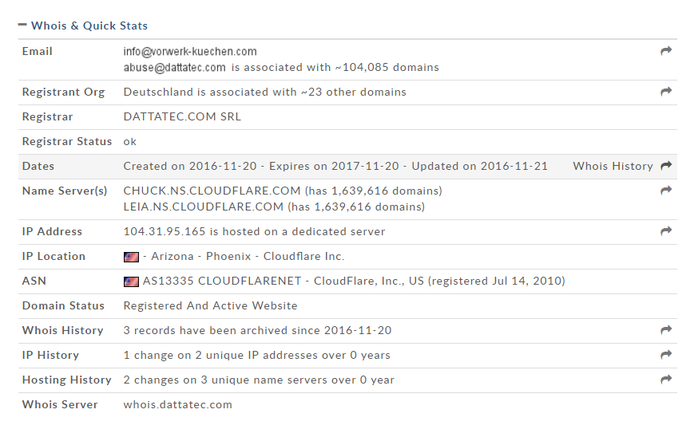Click the info@vorwerk-kuechen.com email address
698x433 pixels.
[x=190, y=52]
